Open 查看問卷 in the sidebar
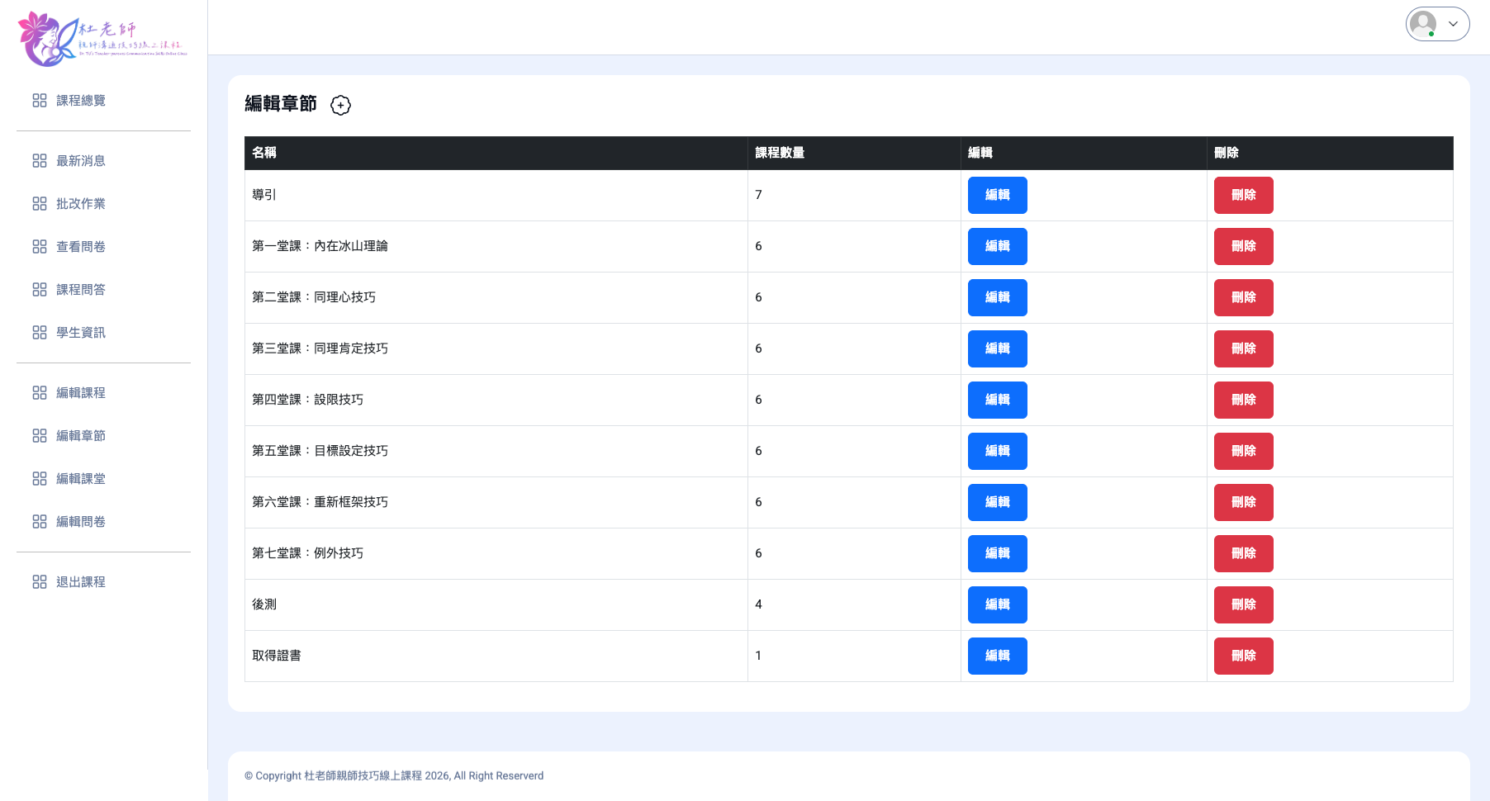The width and height of the screenshot is (1490, 801). pos(81,247)
